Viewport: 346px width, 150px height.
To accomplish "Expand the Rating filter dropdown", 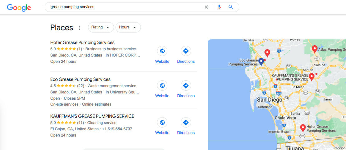I will click(101, 27).
